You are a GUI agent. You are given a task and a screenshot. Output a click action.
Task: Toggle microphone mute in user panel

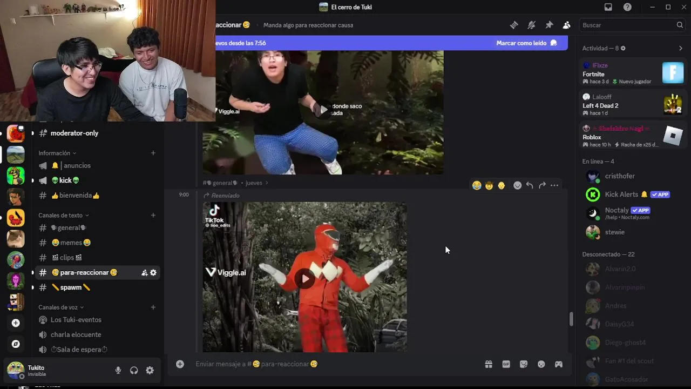(118, 370)
